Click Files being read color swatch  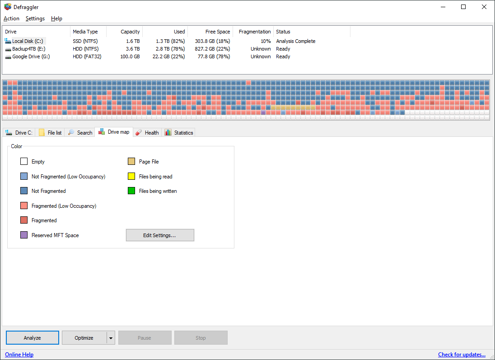[x=131, y=176]
